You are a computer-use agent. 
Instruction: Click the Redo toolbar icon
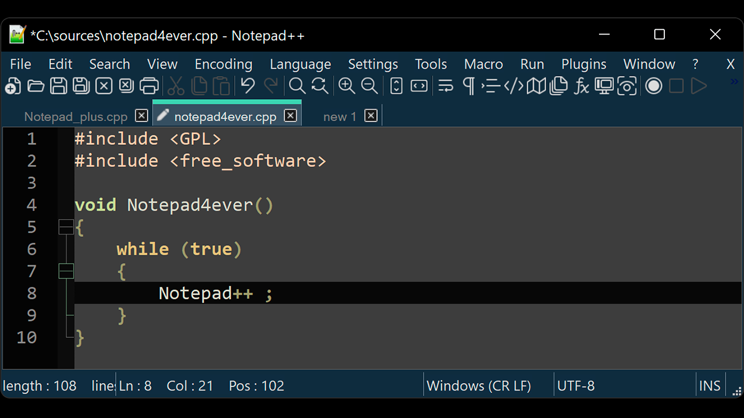[x=270, y=86]
